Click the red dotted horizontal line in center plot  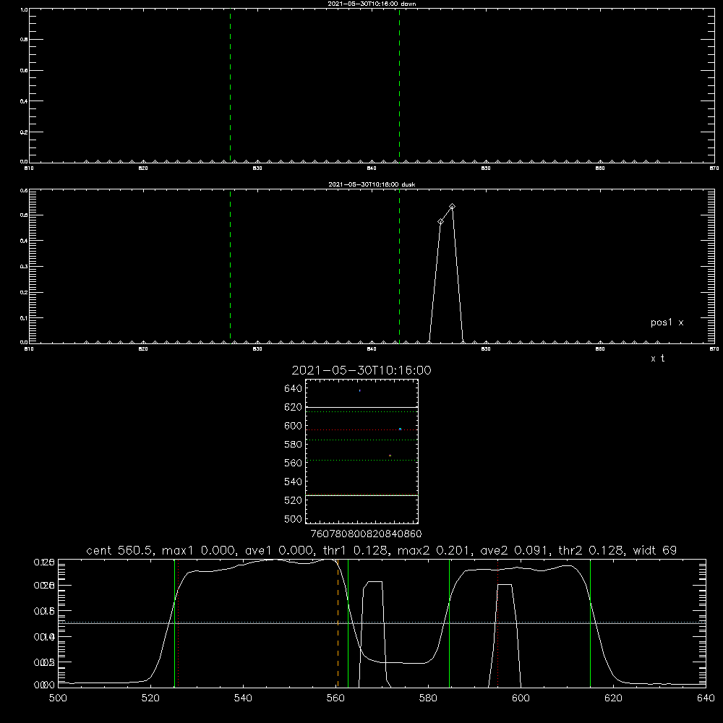point(361,429)
